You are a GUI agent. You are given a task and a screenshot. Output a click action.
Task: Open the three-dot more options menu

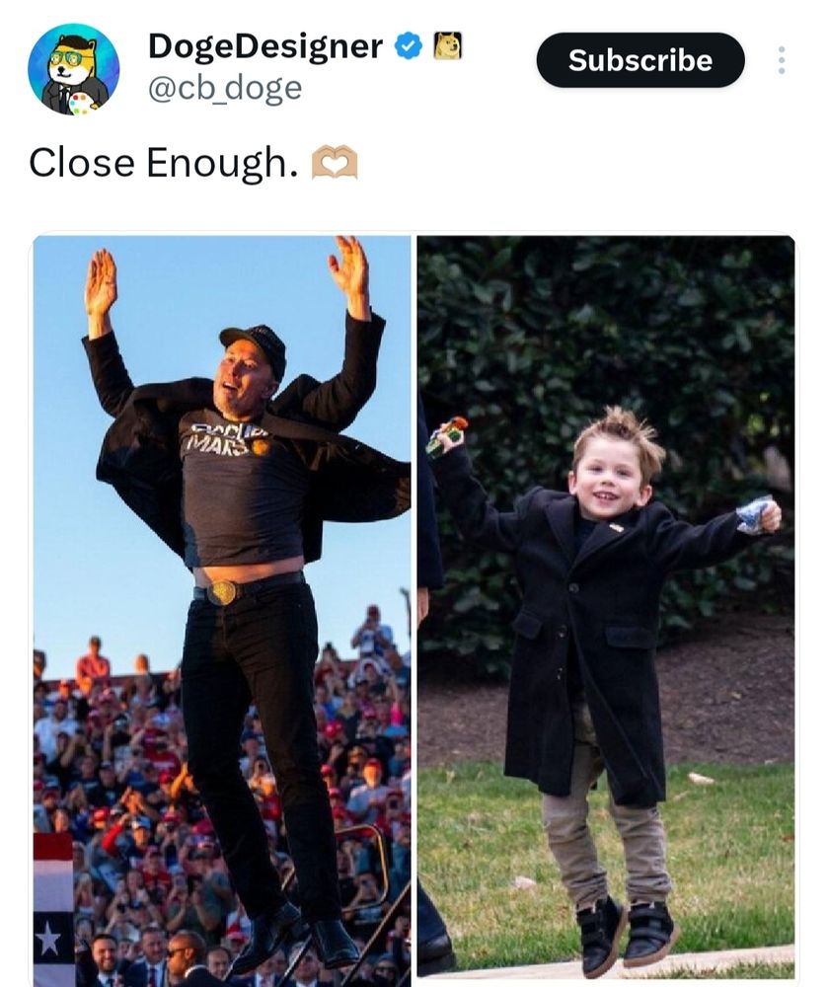pyautogui.click(x=781, y=60)
